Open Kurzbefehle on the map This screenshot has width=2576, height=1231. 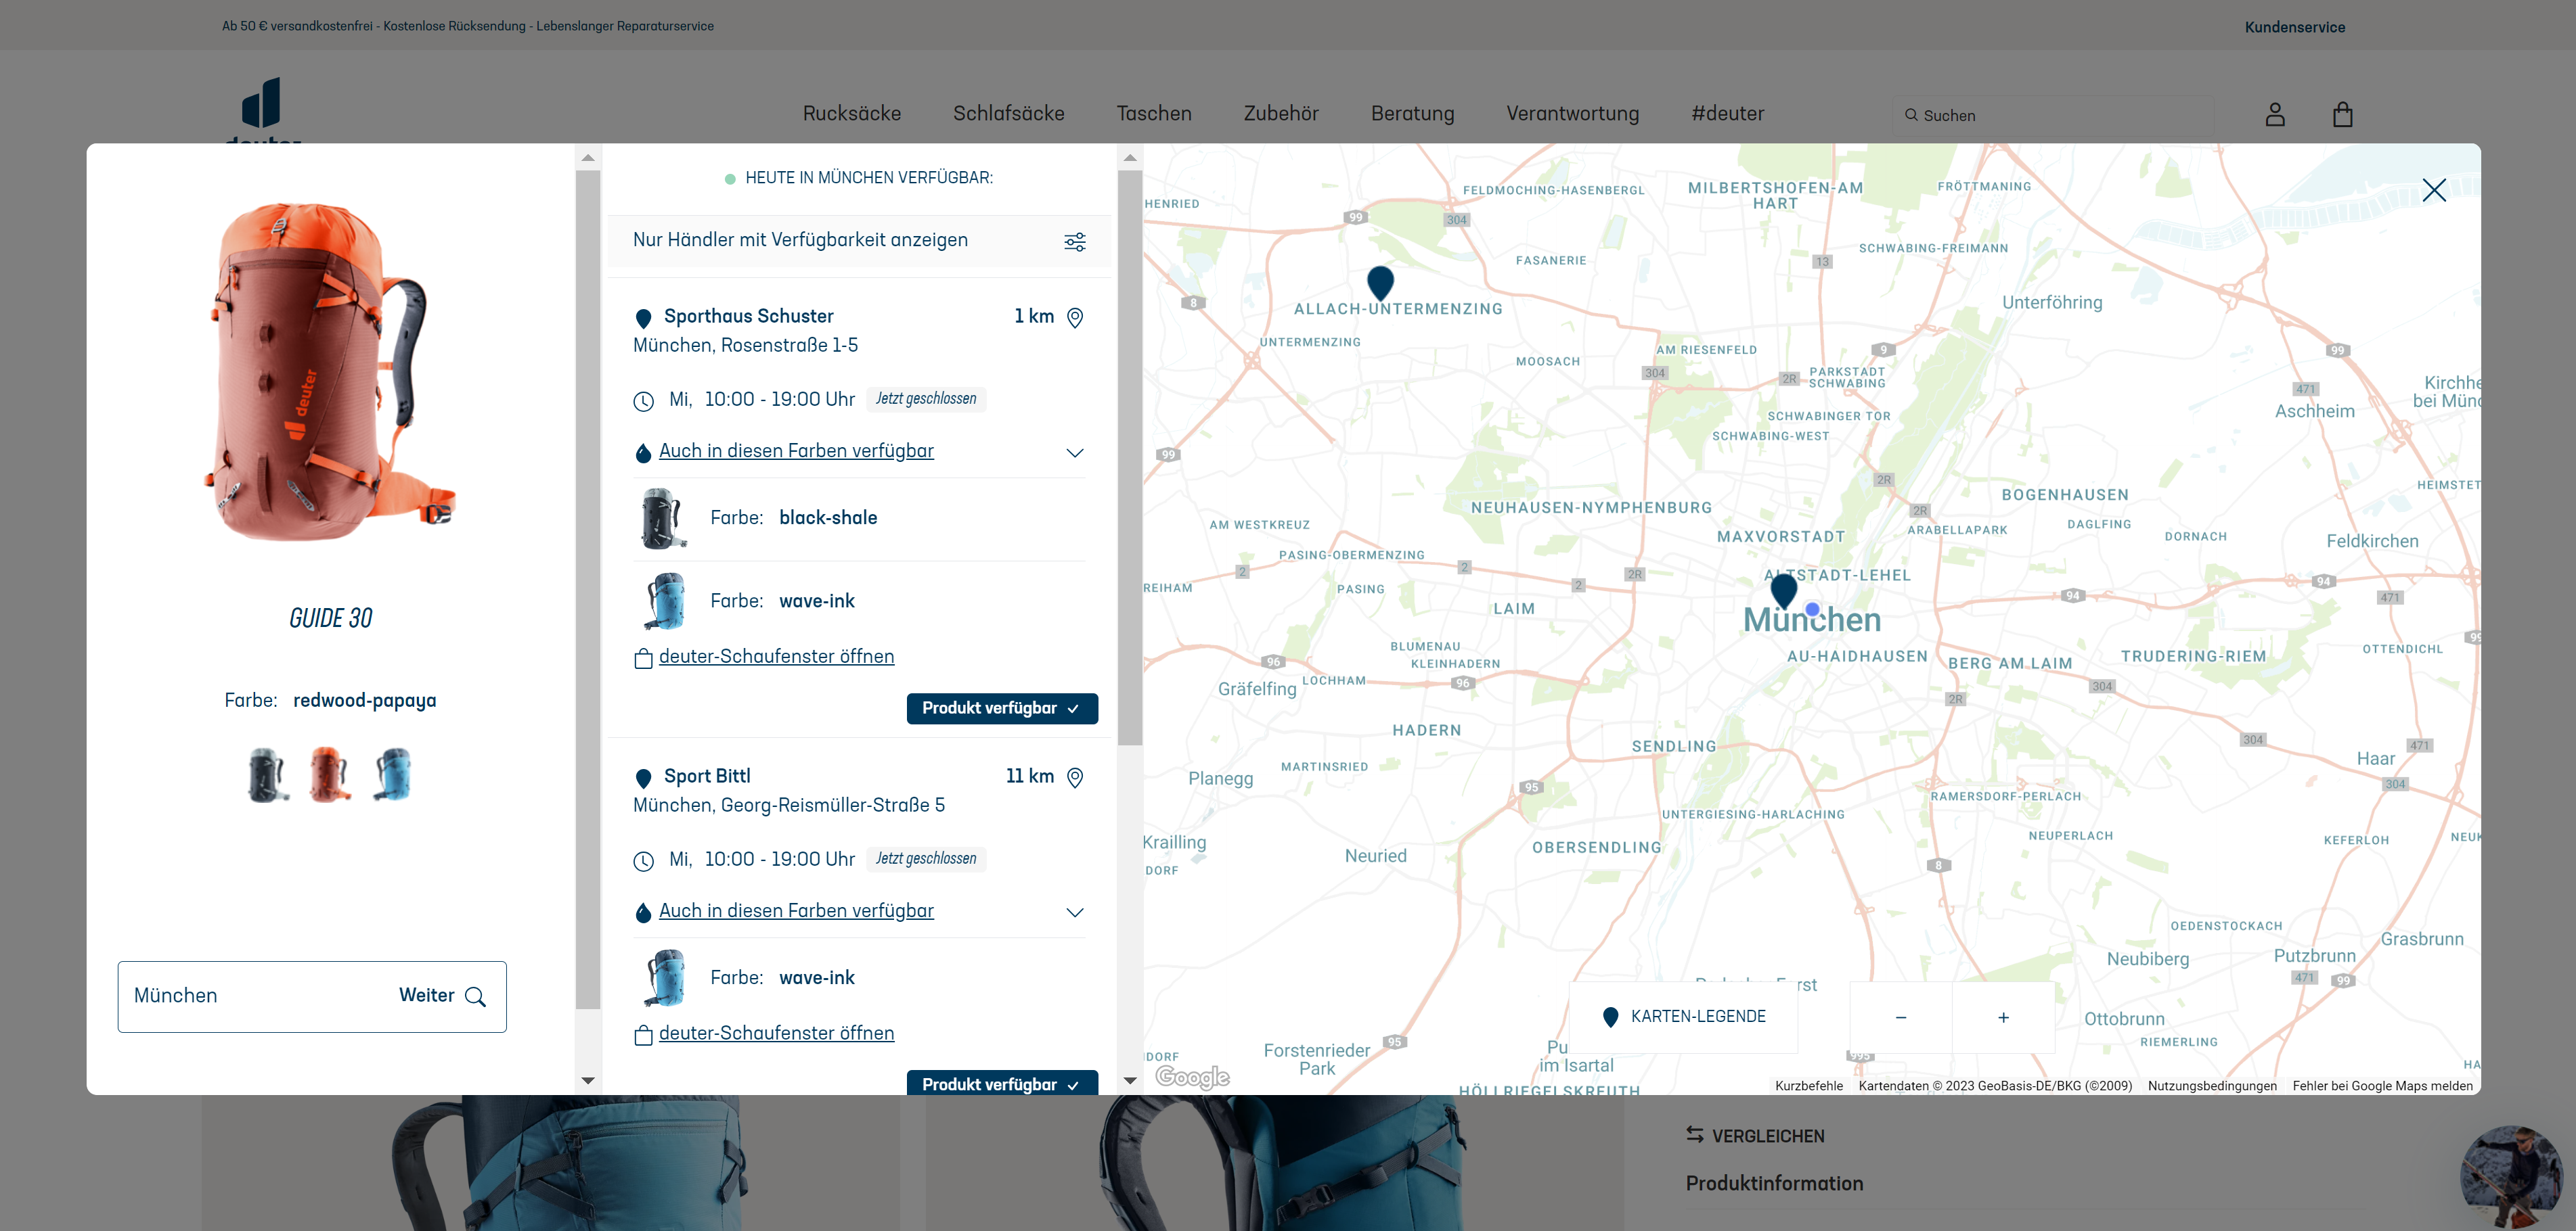(1808, 1086)
